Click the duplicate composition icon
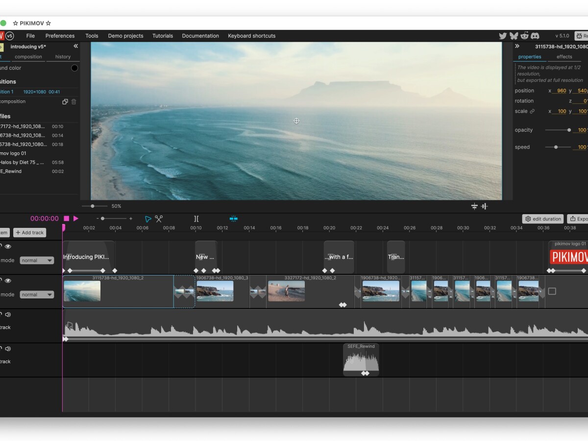This screenshot has height=441, width=588. point(65,102)
